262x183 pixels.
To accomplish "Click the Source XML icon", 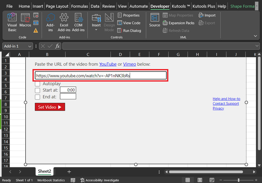I will point(155,21).
